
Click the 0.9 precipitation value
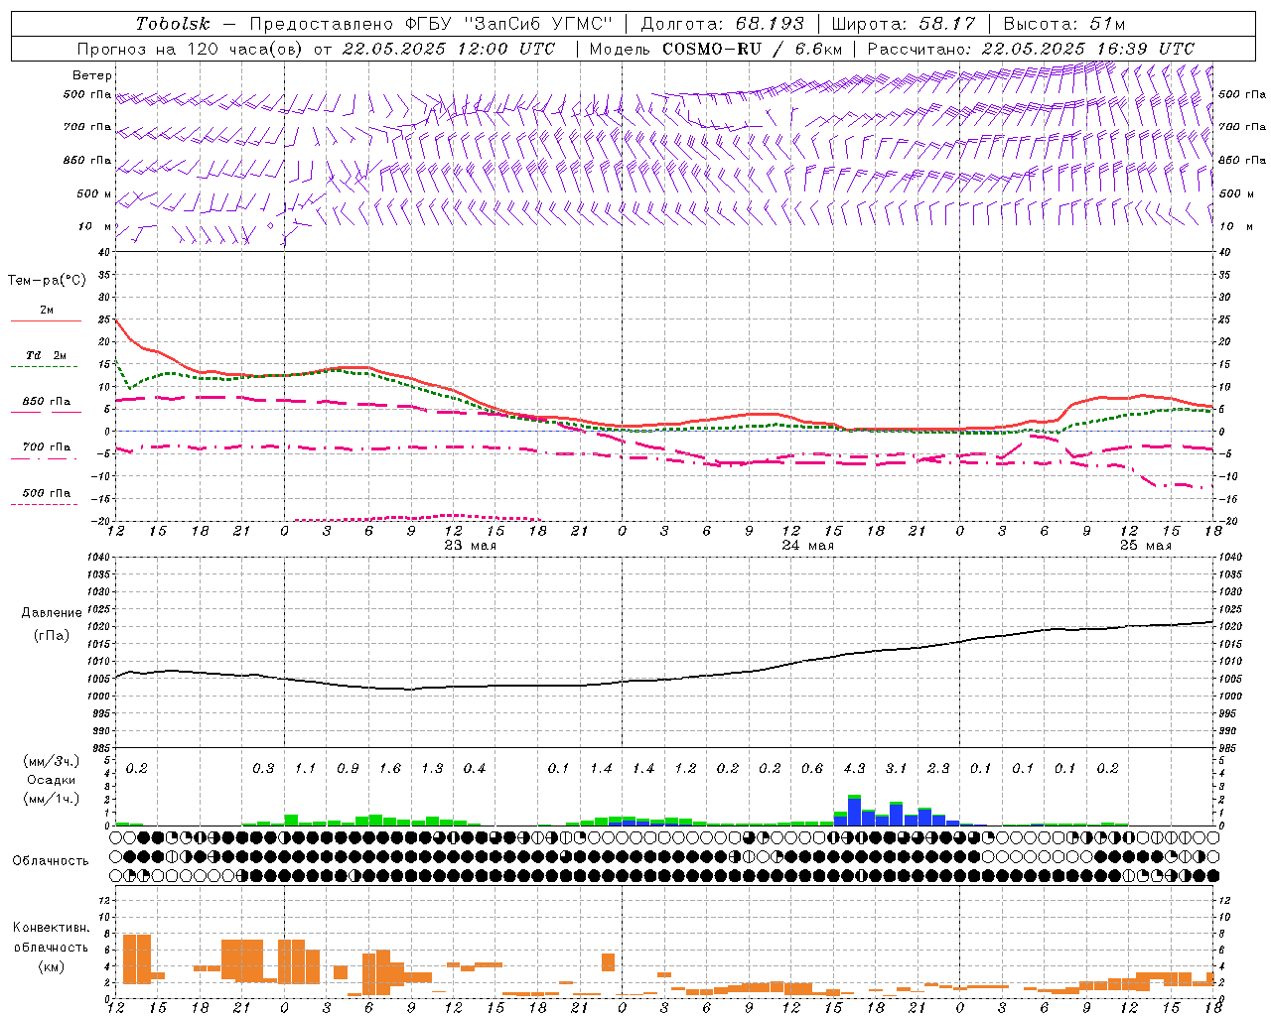pos(348,768)
